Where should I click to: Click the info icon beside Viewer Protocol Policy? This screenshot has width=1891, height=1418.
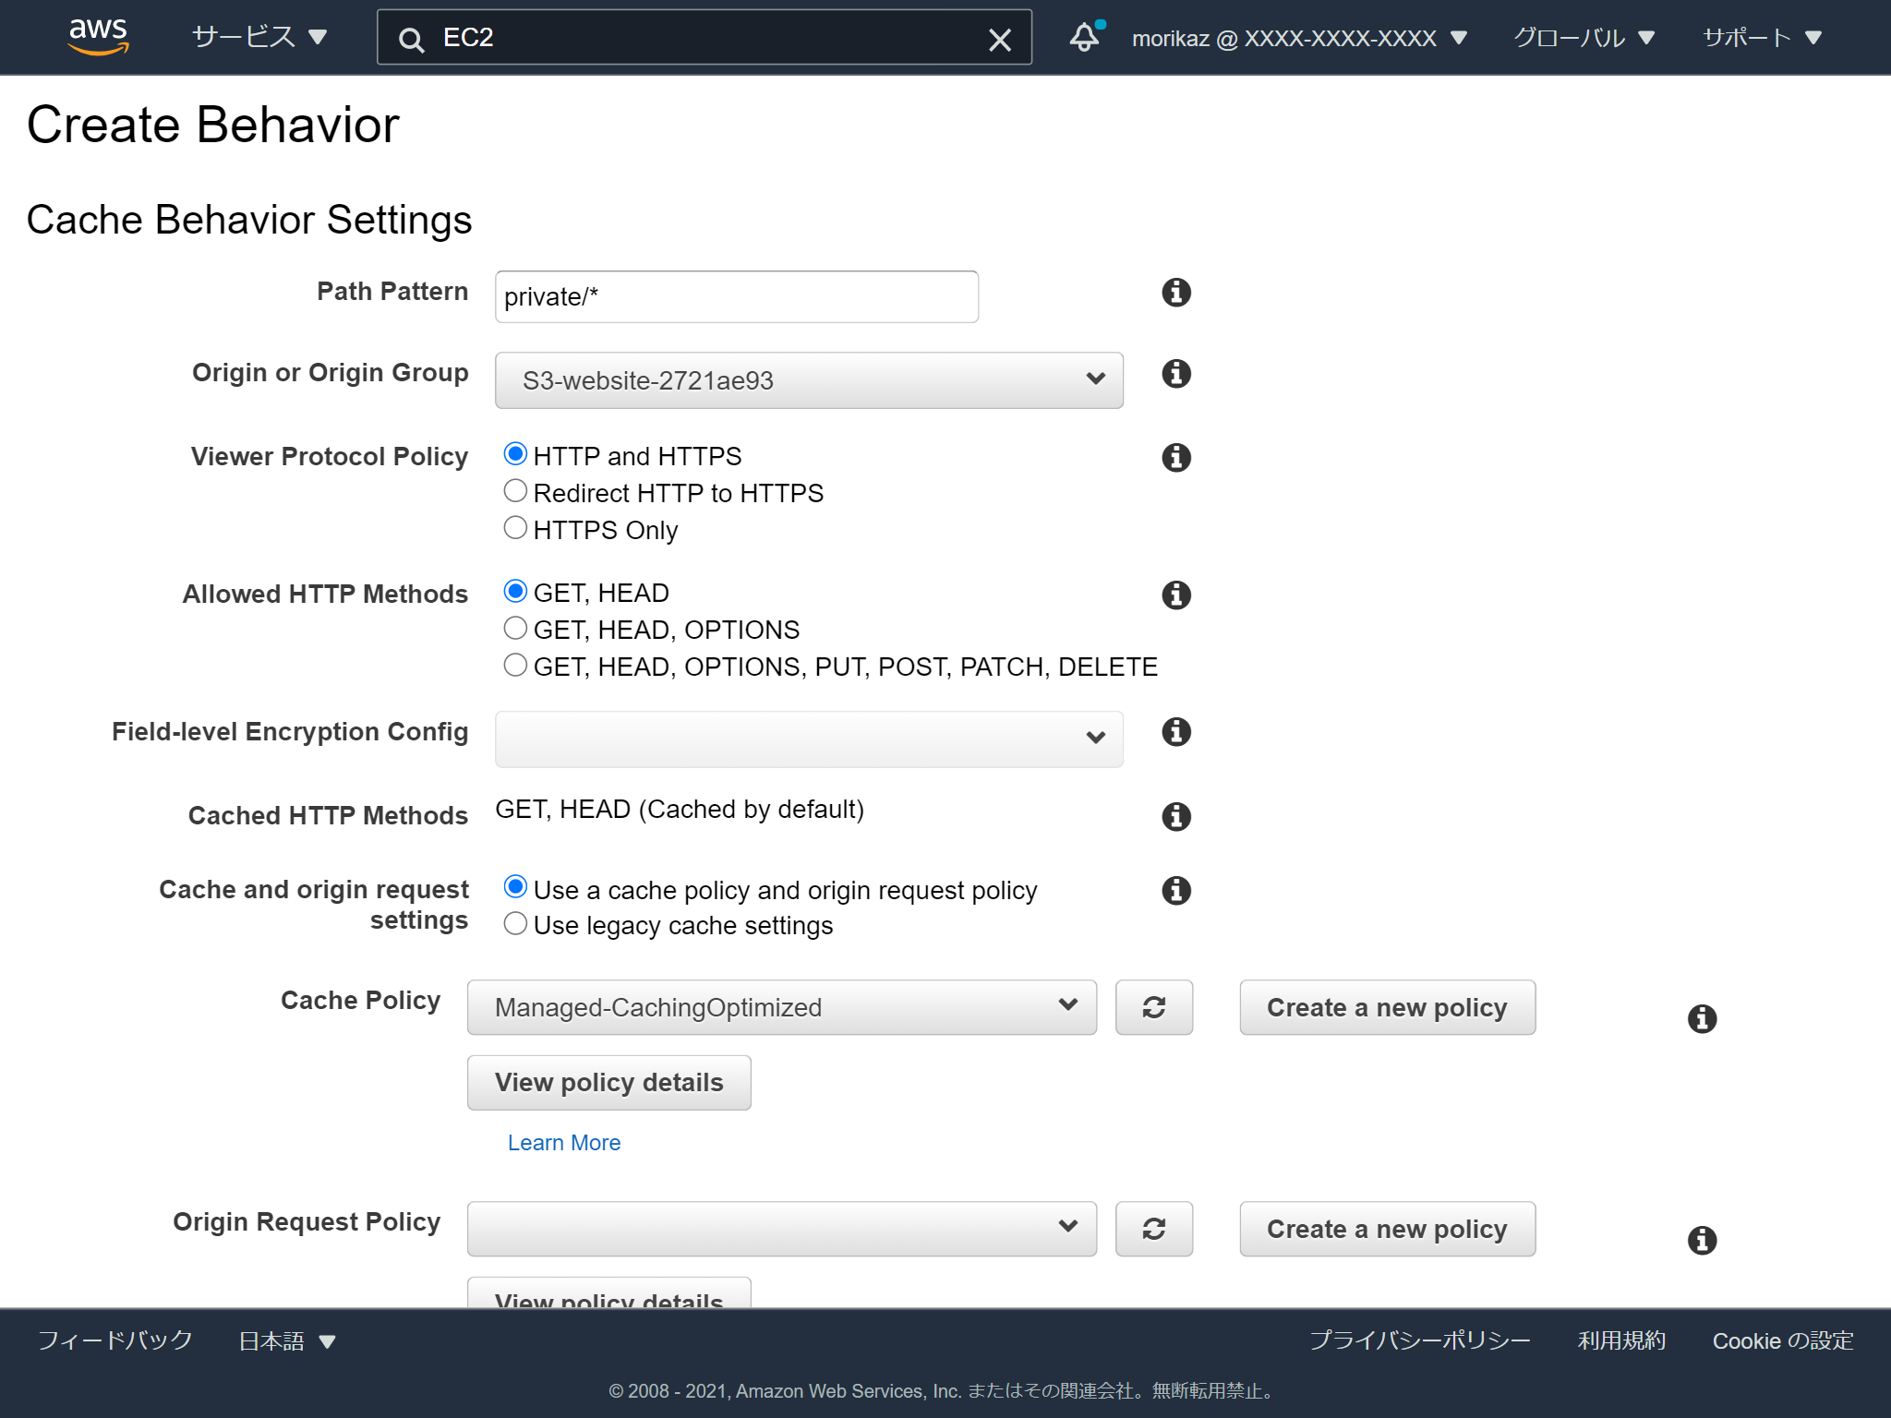click(x=1175, y=457)
